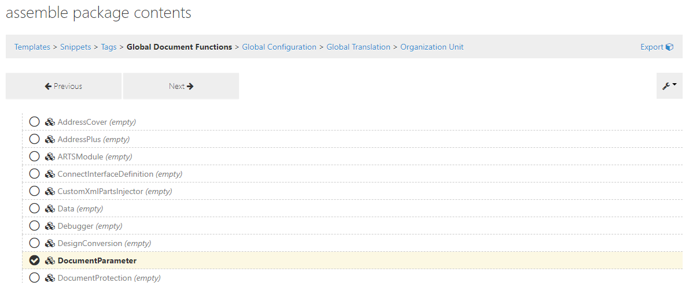Go to the Templates breadcrumb step
The width and height of the screenshot is (689, 283).
(32, 47)
